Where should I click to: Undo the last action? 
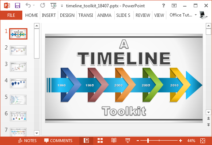pos(28,5)
